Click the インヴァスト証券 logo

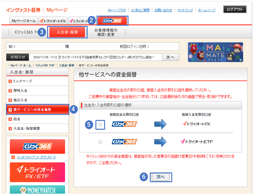coord(23,10)
